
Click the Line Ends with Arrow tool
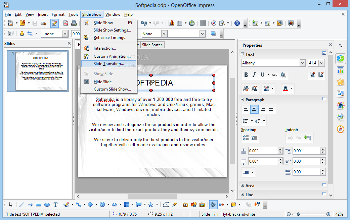[x=30, y=205]
